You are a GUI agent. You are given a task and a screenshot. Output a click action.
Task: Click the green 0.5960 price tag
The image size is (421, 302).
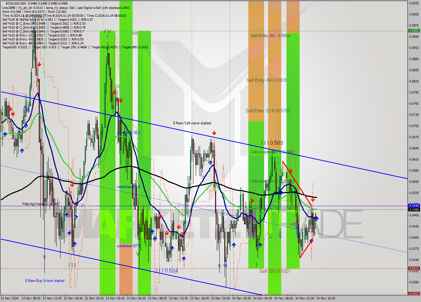pyautogui.click(x=414, y=31)
